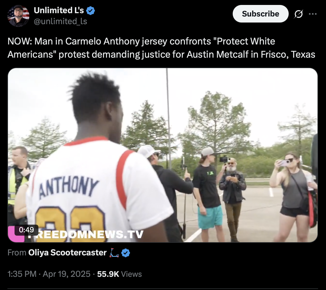Click the Apr 19, 2025 date

[66, 274]
